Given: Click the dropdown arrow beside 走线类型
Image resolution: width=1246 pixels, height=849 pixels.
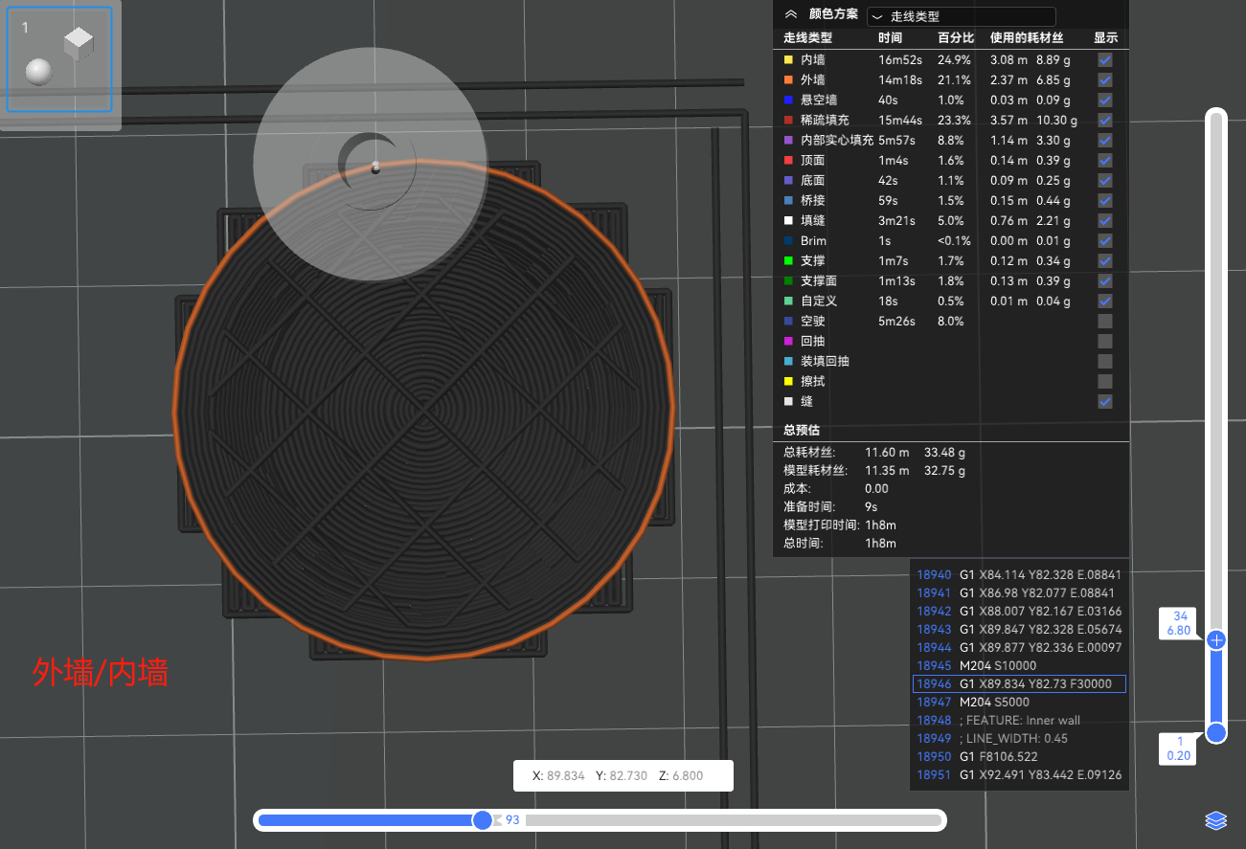Looking at the screenshot, I should (877, 17).
